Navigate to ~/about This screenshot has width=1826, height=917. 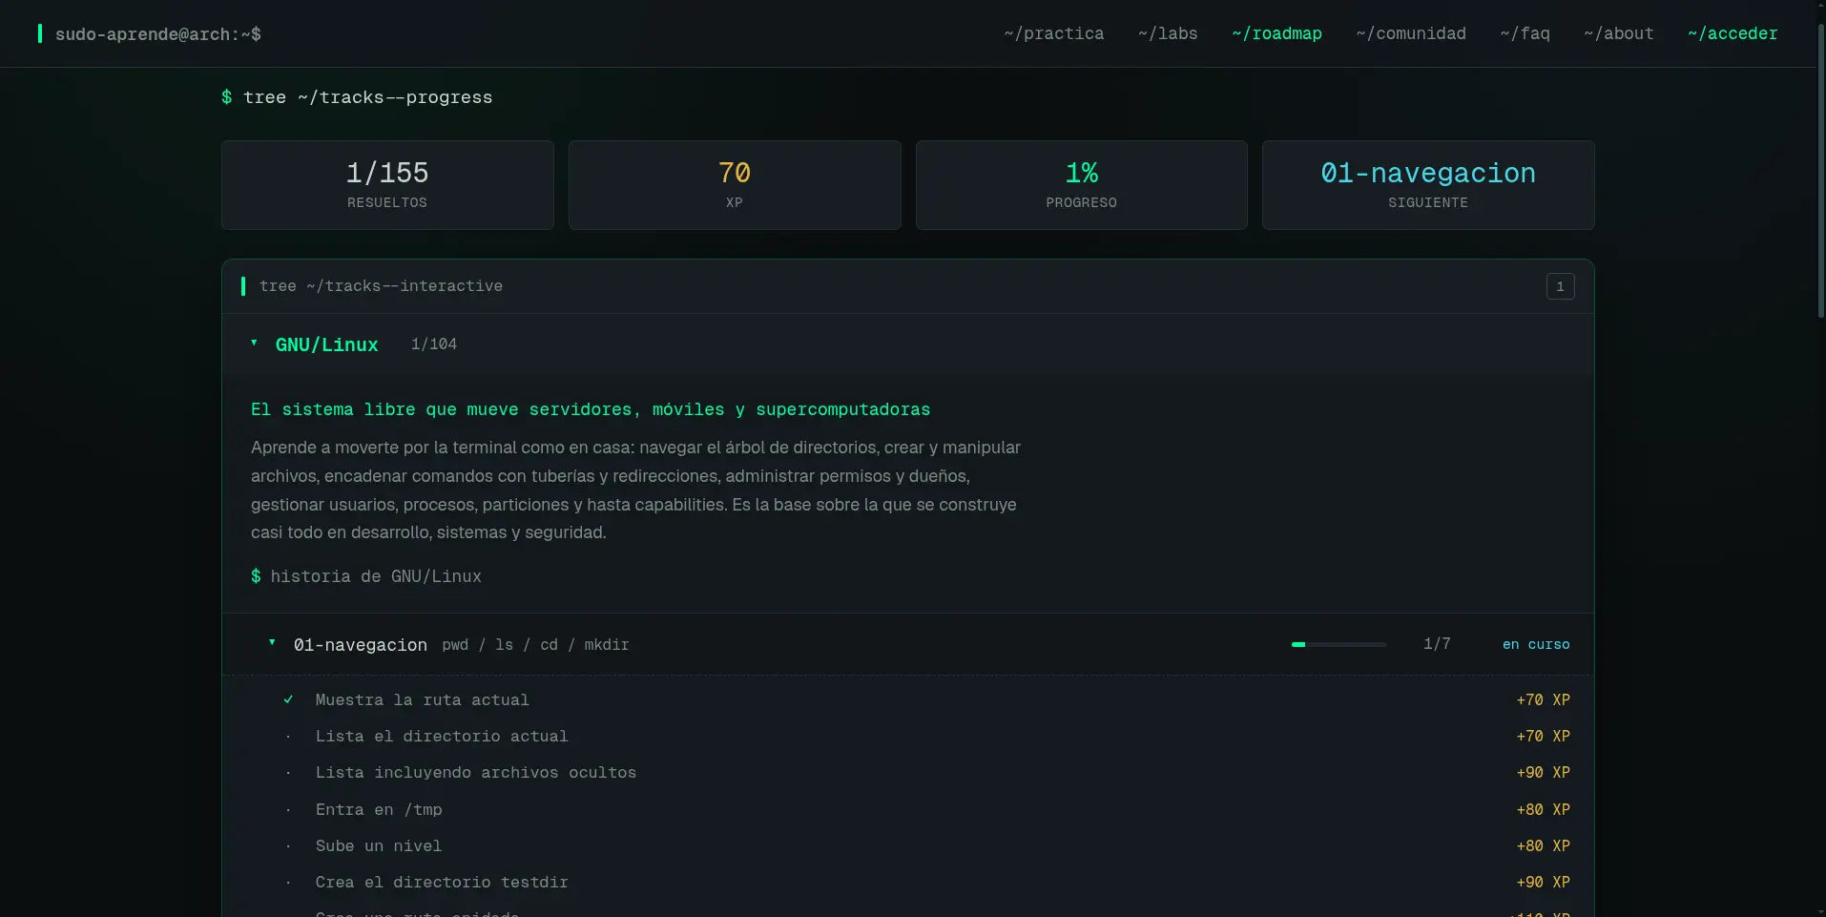1619,33
